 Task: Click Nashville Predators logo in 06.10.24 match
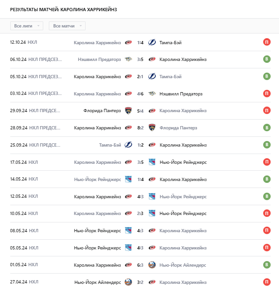tap(128, 60)
